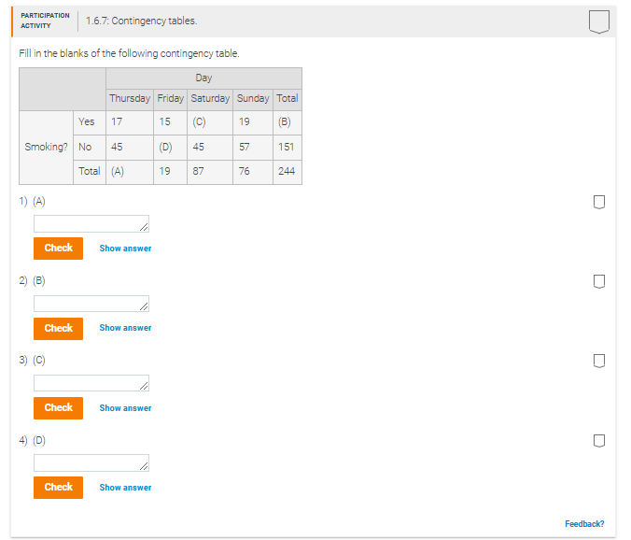Show answer for question 3 (C)

click(126, 408)
